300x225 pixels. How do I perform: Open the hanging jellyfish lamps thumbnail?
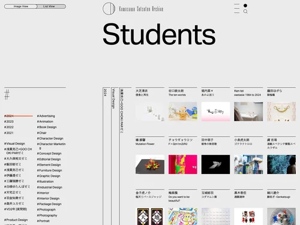(x=248, y=164)
